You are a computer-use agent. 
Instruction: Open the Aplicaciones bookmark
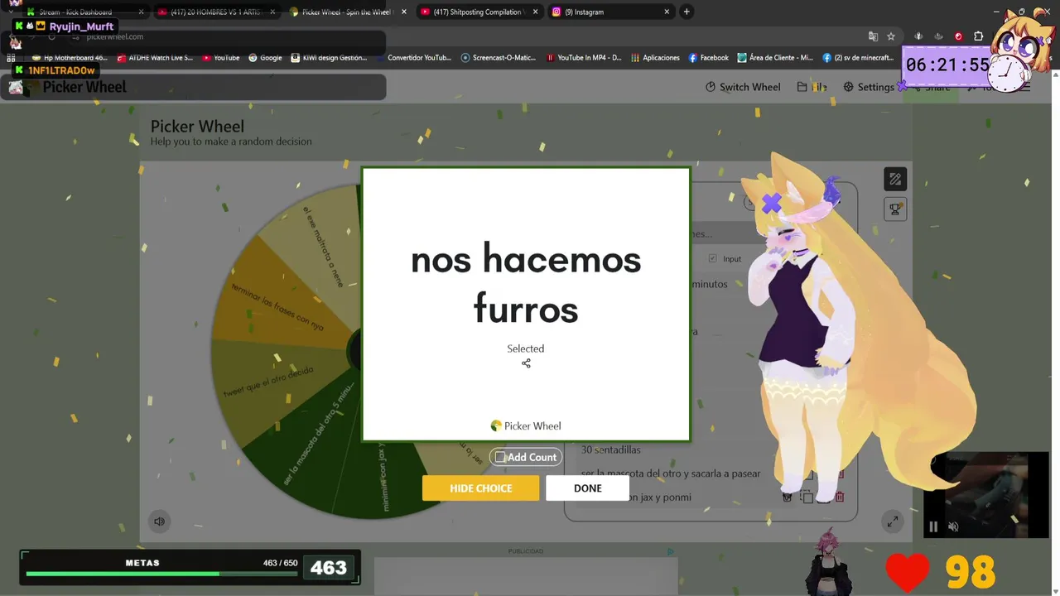(655, 58)
